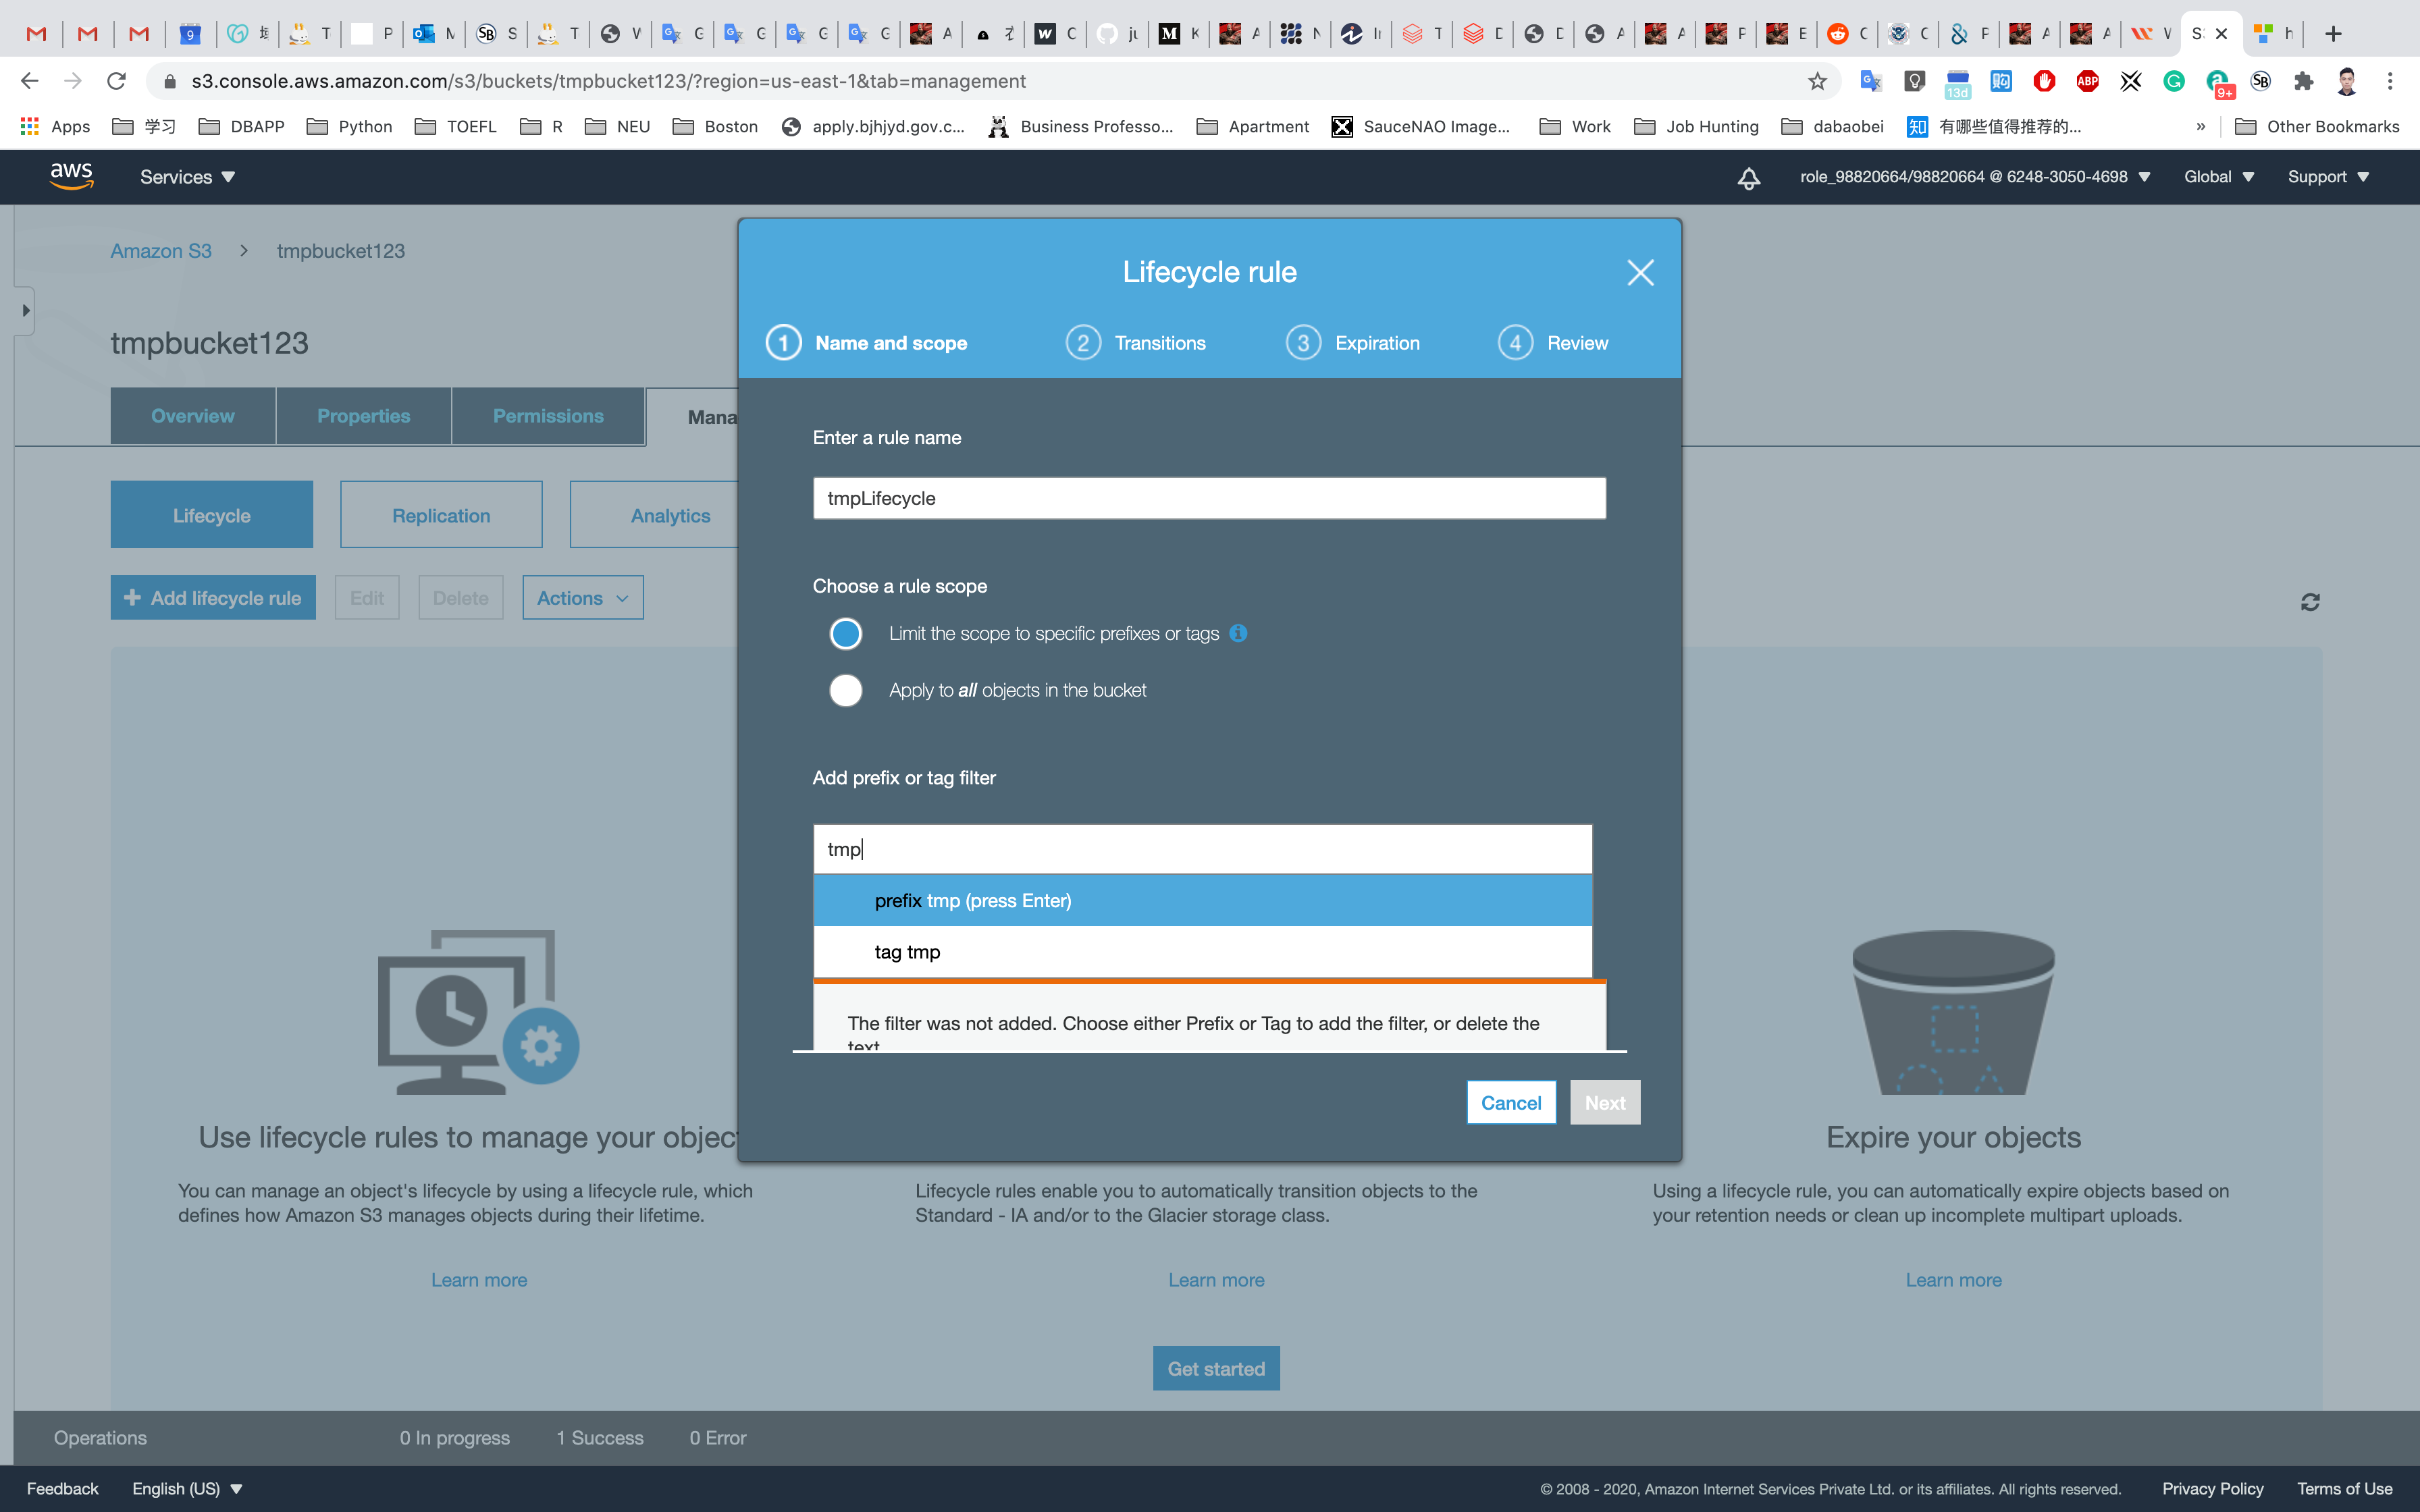The width and height of the screenshot is (2420, 1512).
Task: Select Apply to all objects radio button
Action: point(845,690)
